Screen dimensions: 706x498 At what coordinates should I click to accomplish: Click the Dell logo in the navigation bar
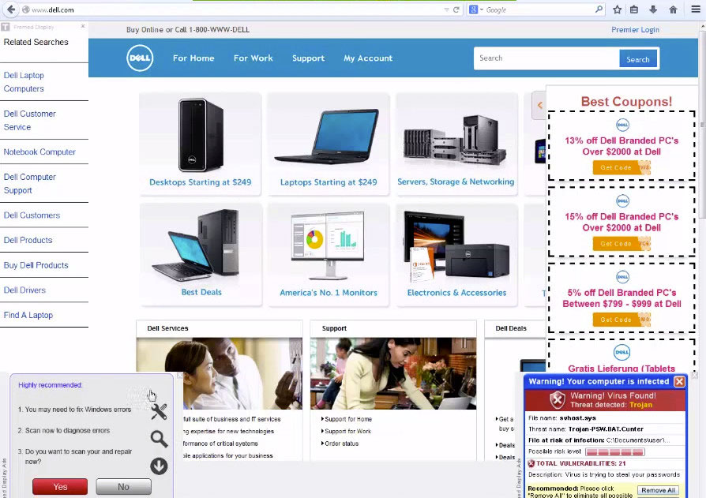(140, 58)
